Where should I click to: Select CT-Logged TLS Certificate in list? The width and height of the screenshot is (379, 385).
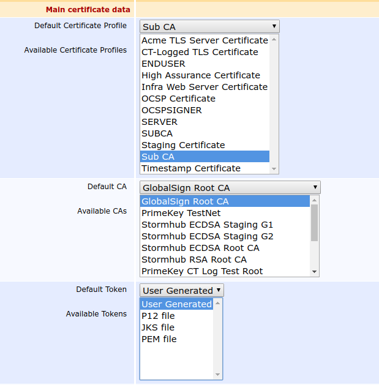point(200,52)
